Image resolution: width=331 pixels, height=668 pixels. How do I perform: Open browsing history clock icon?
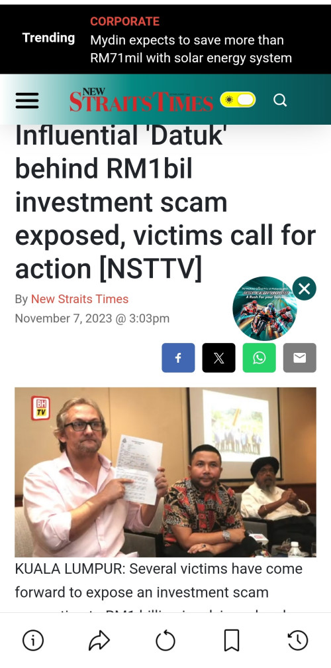coord(298,640)
